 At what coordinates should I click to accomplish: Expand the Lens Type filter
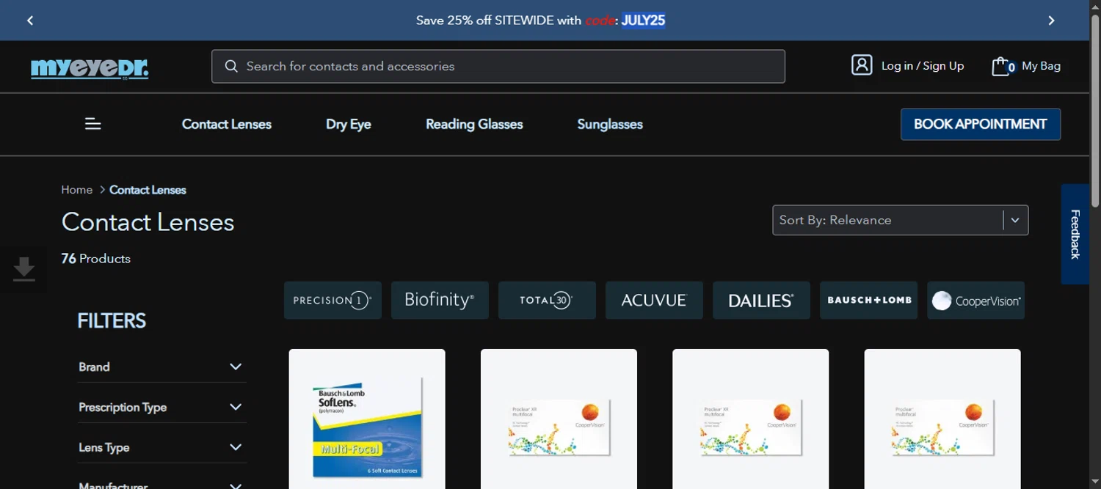(x=161, y=447)
